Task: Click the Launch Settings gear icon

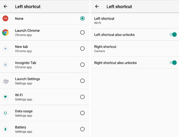Action: pos(5,81)
